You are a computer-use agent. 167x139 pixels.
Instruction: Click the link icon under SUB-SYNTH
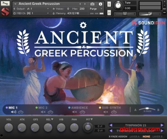(114, 112)
